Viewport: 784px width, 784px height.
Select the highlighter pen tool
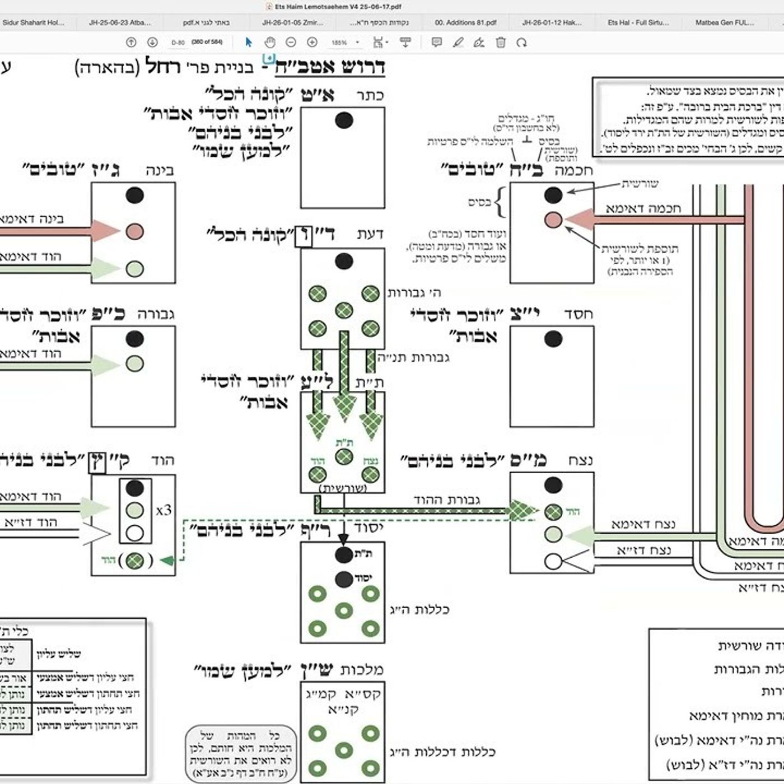(x=458, y=43)
